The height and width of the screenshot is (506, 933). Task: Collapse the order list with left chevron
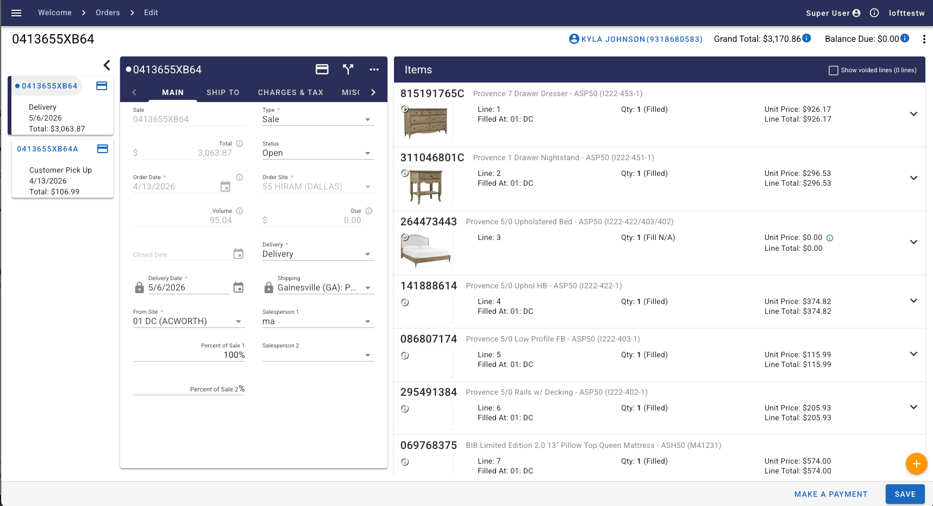[107, 65]
